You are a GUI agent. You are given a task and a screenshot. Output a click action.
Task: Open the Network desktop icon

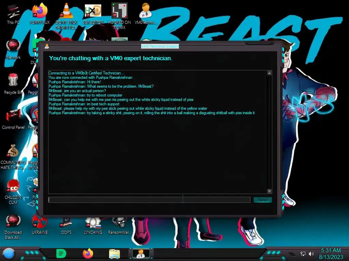point(13,49)
